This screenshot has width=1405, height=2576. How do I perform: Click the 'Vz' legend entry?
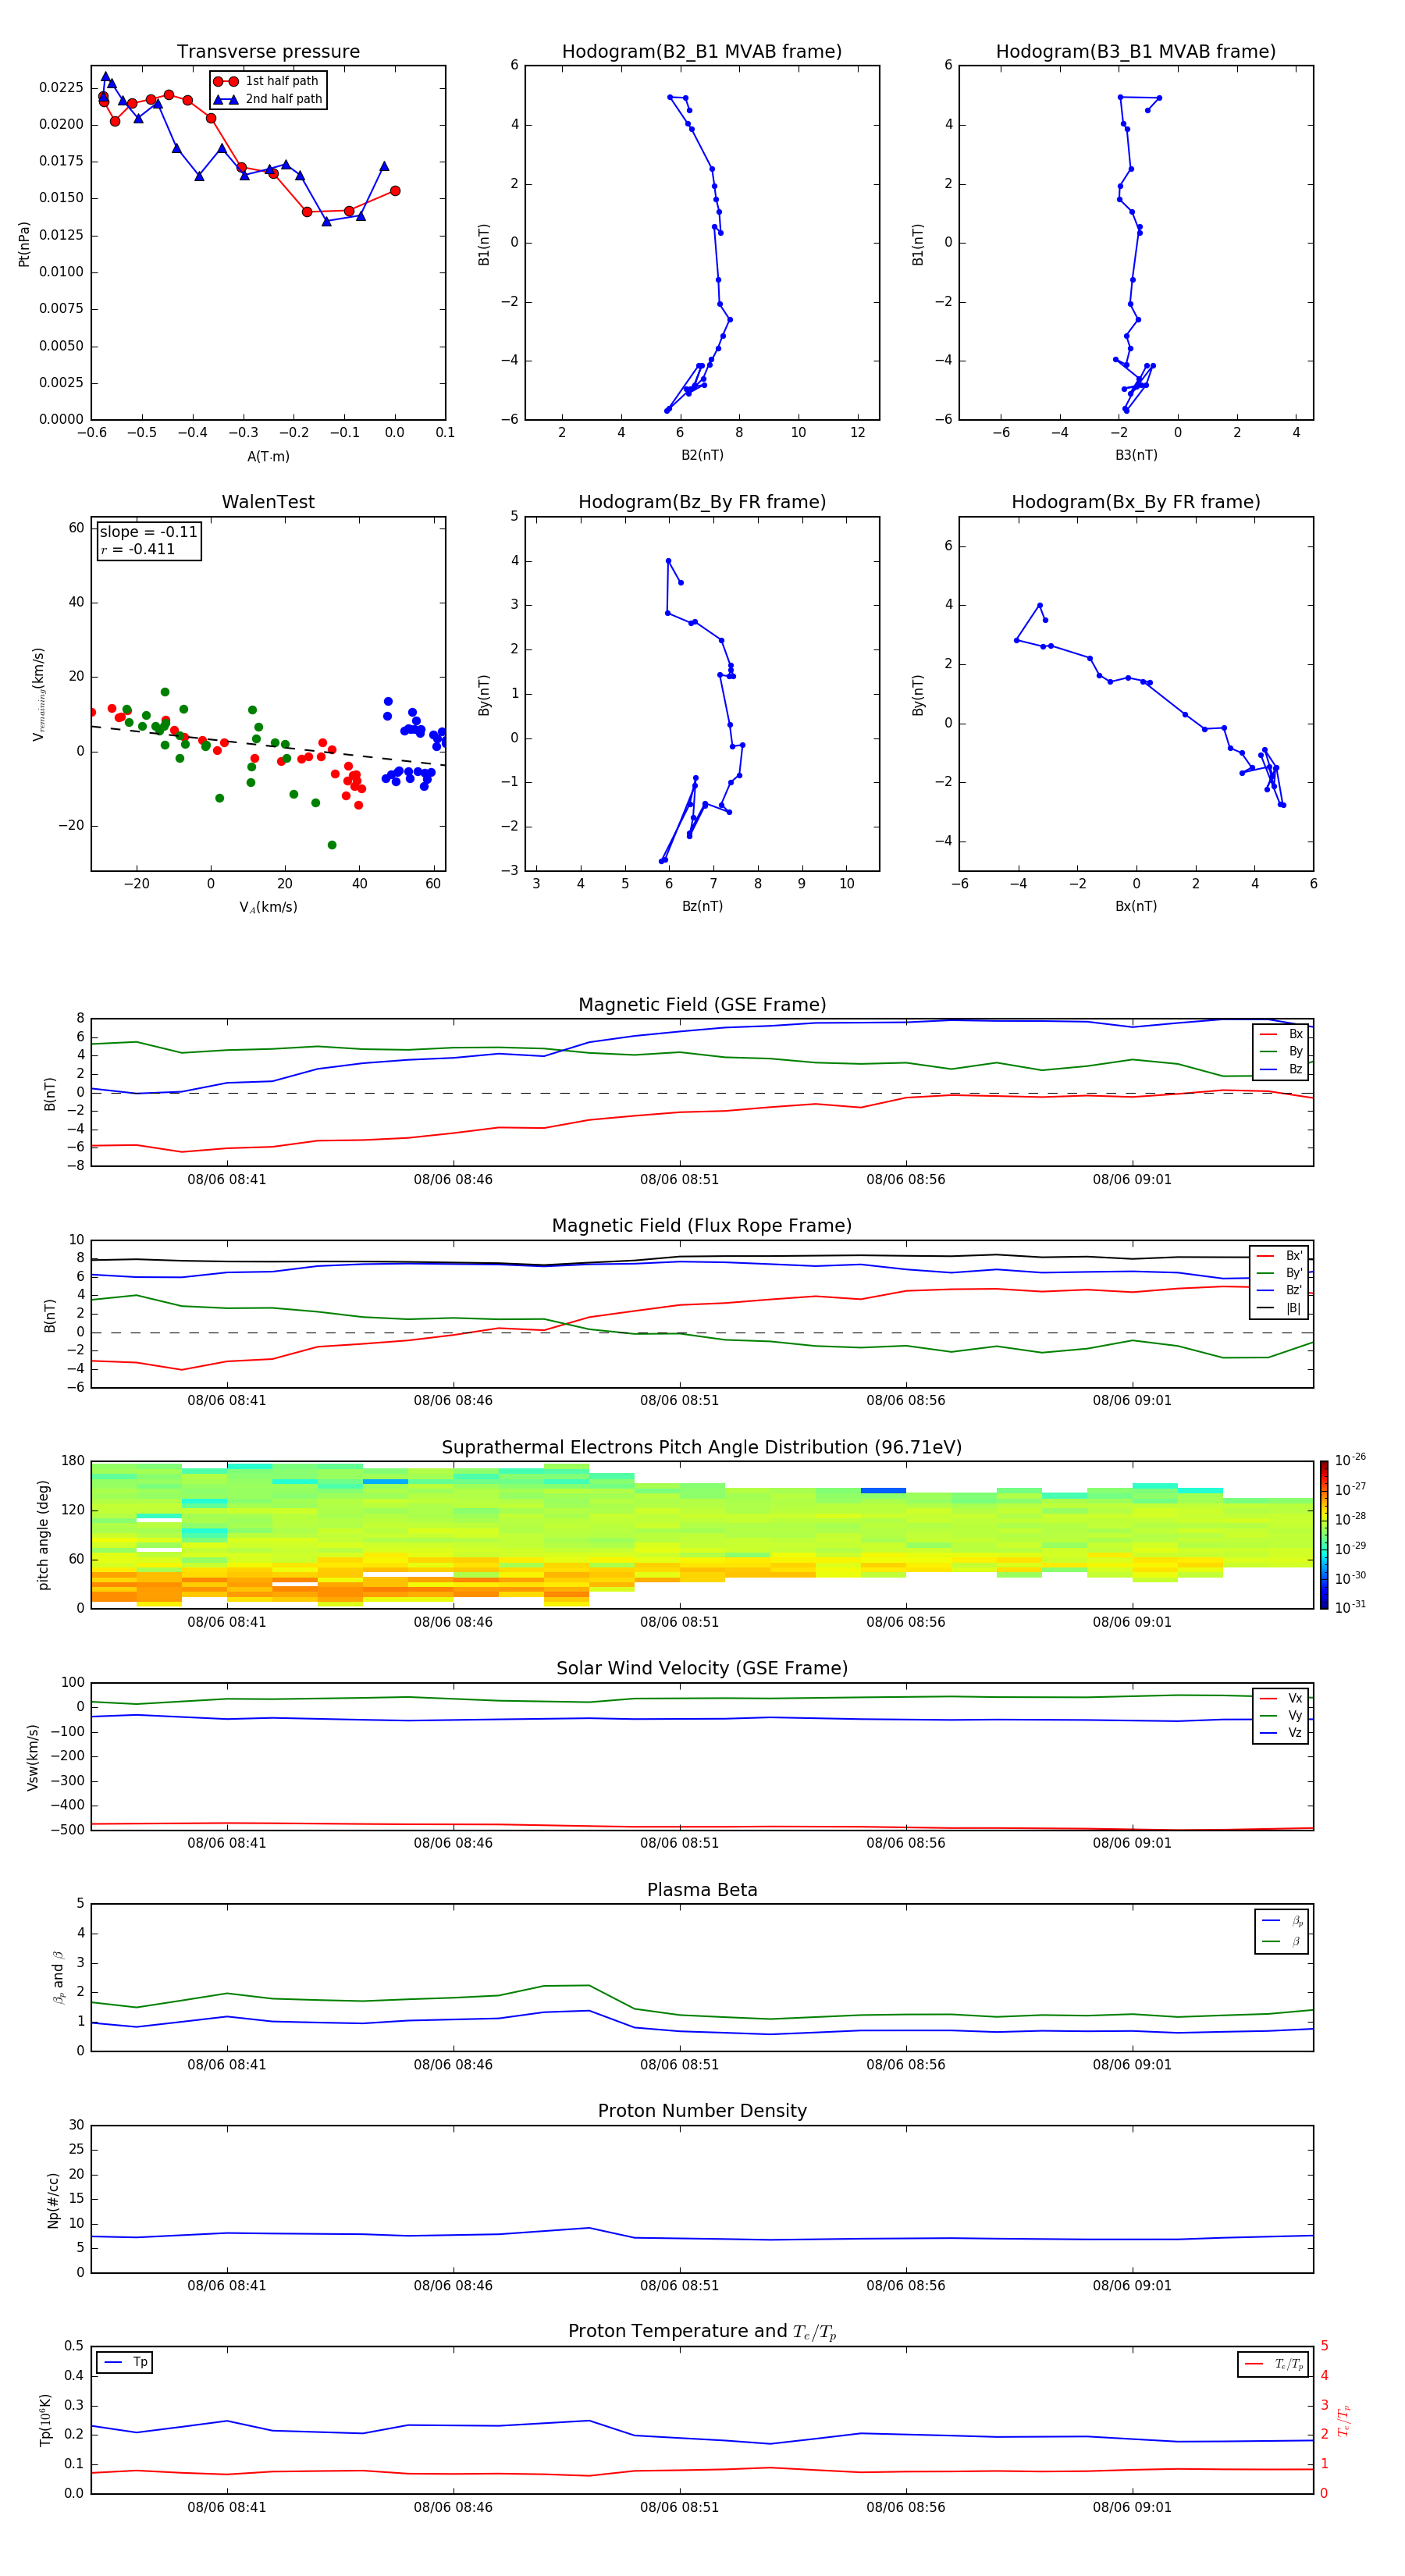(x=1282, y=1733)
